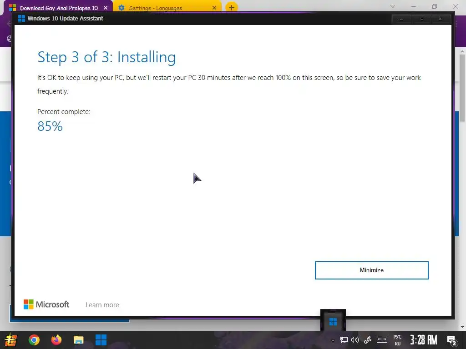Viewport: 466px width, 349px height.
Task: Click the Step 3 of 3: Installing heading
Action: tap(106, 57)
